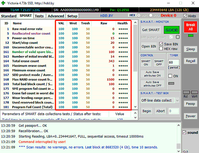Uncheck the Save BIN checkbox
Screen dimensions: 199x153
[x=161, y=44]
